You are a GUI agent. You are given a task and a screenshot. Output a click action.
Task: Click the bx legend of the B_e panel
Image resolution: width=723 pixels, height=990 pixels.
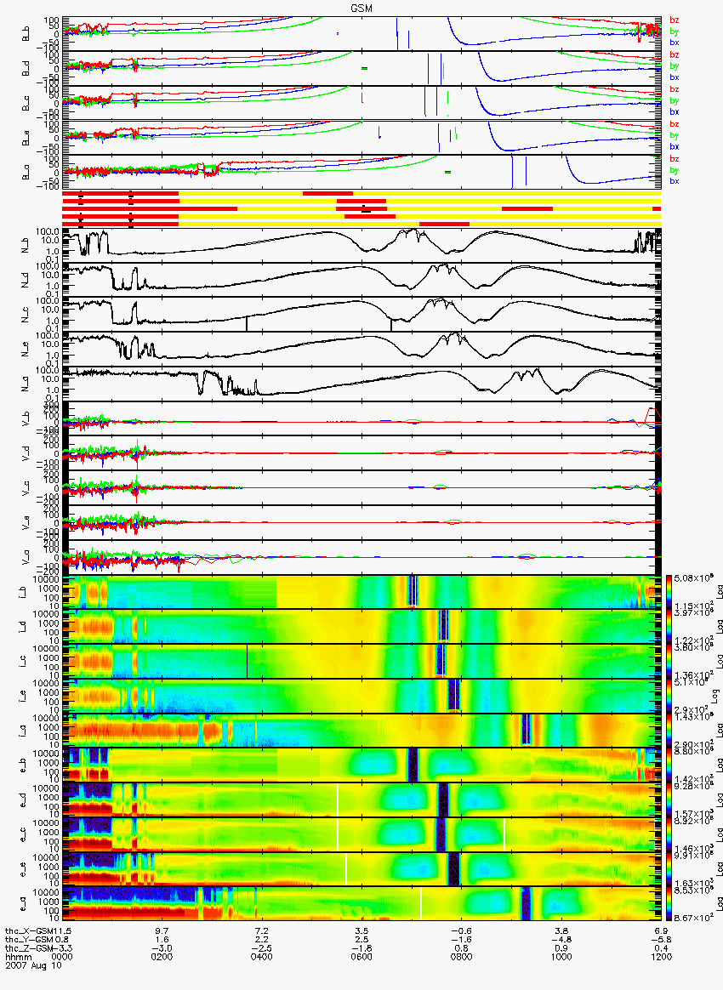pos(674,146)
